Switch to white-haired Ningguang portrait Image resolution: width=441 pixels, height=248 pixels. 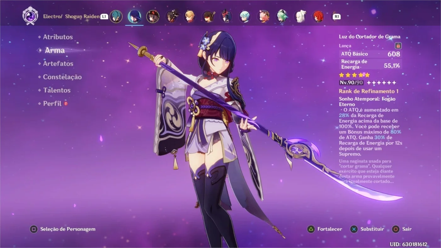pyautogui.click(x=300, y=16)
